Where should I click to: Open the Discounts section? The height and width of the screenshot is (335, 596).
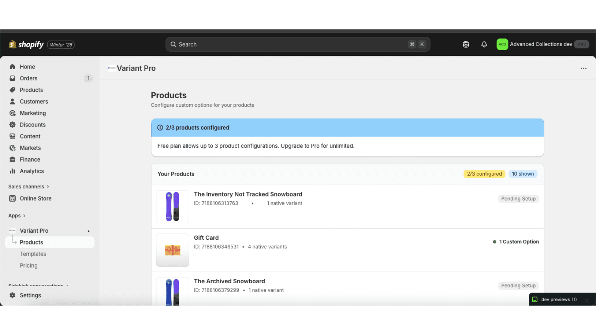point(13,125)
